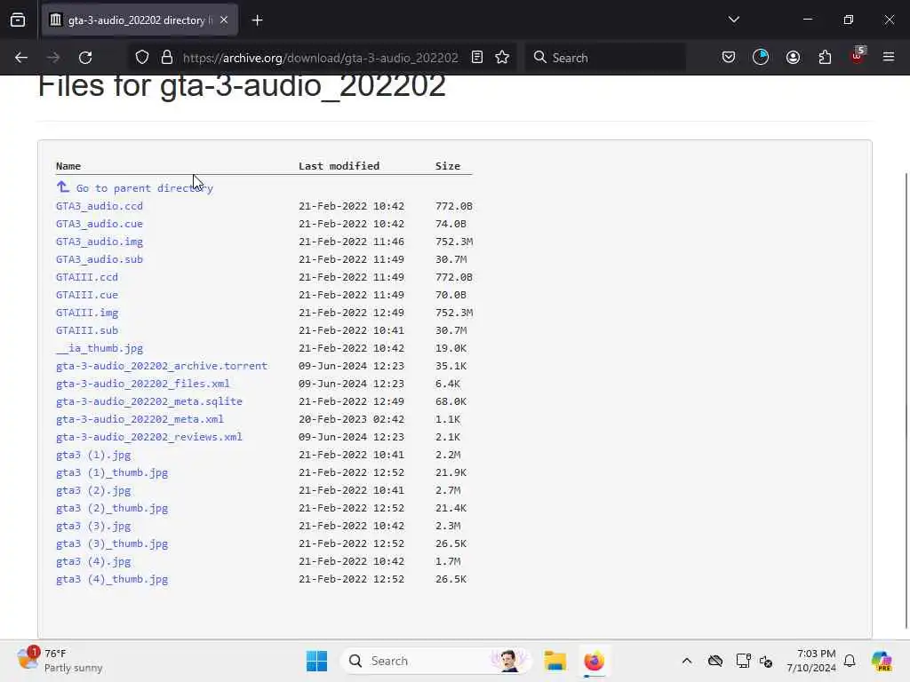The height and width of the screenshot is (682, 910).
Task: Open a new tab with plus button
Action: (258, 20)
